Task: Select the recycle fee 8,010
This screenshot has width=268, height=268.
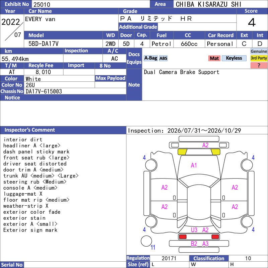Action: [x=43, y=72]
